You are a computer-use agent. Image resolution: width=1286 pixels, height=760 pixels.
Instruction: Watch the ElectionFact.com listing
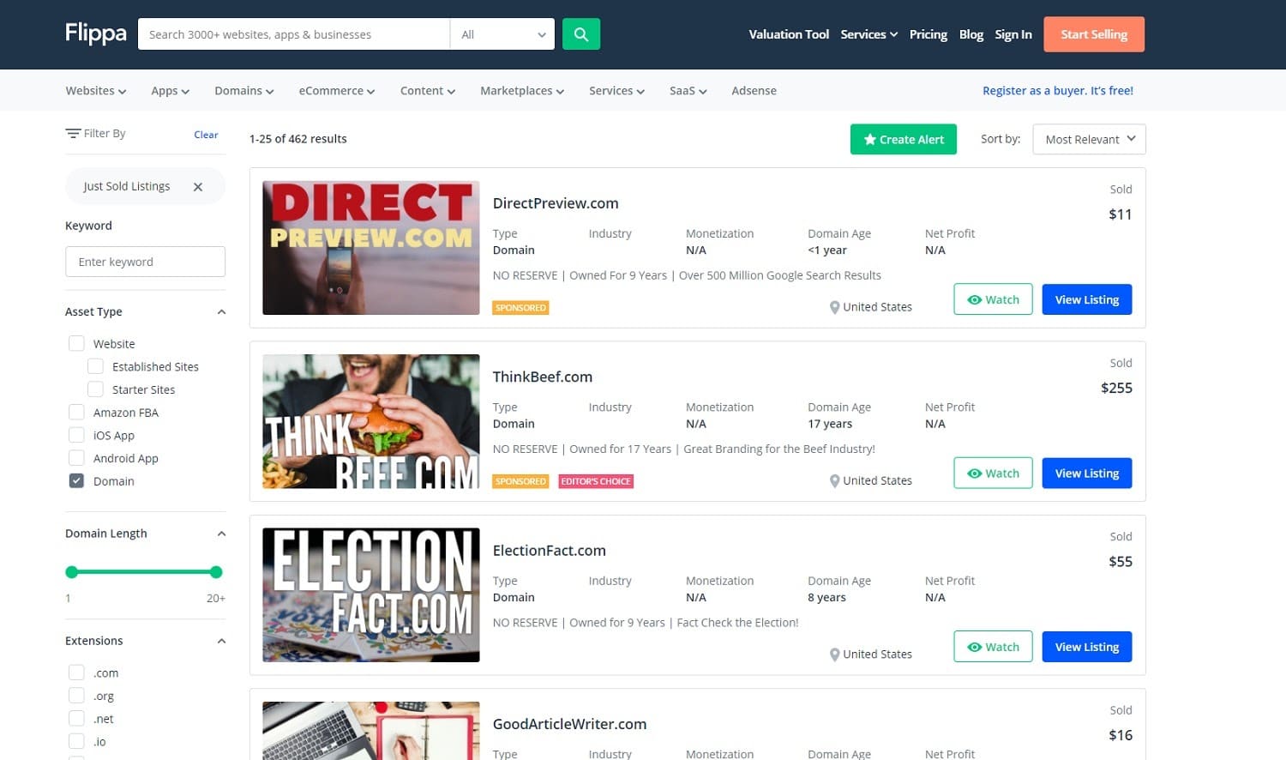point(993,647)
